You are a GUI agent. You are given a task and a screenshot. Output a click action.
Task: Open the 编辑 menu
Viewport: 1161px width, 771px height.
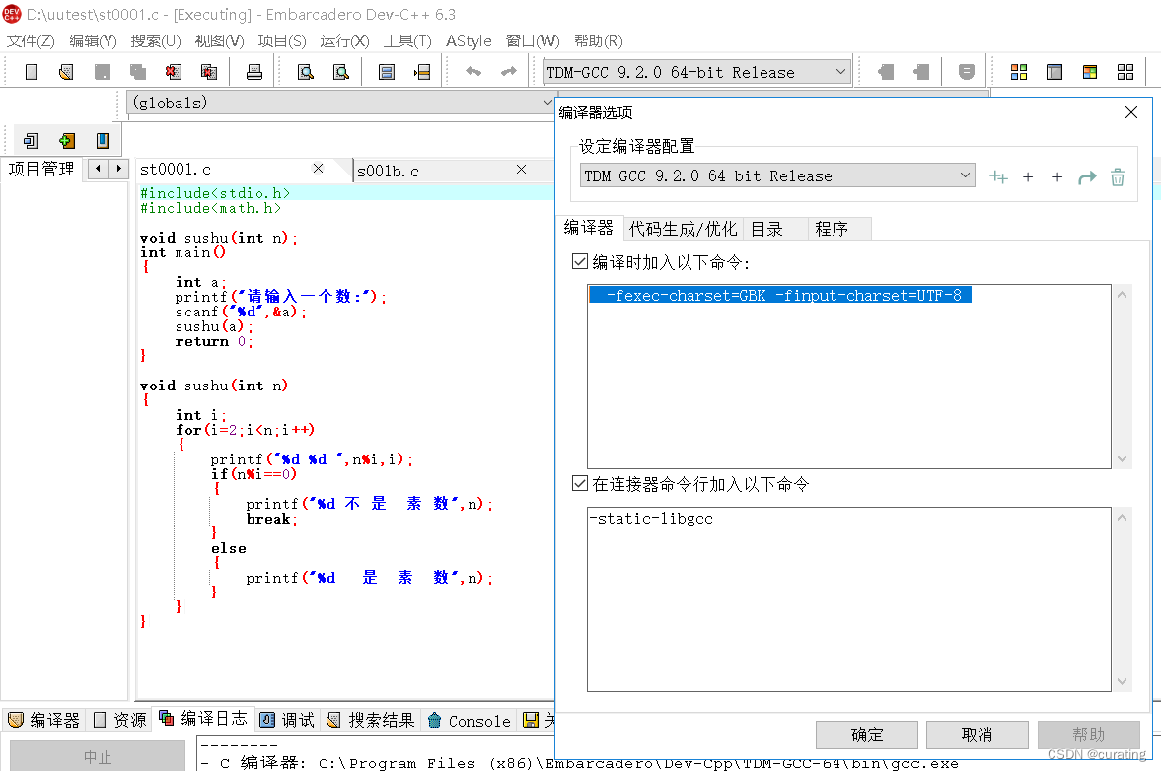(93, 41)
